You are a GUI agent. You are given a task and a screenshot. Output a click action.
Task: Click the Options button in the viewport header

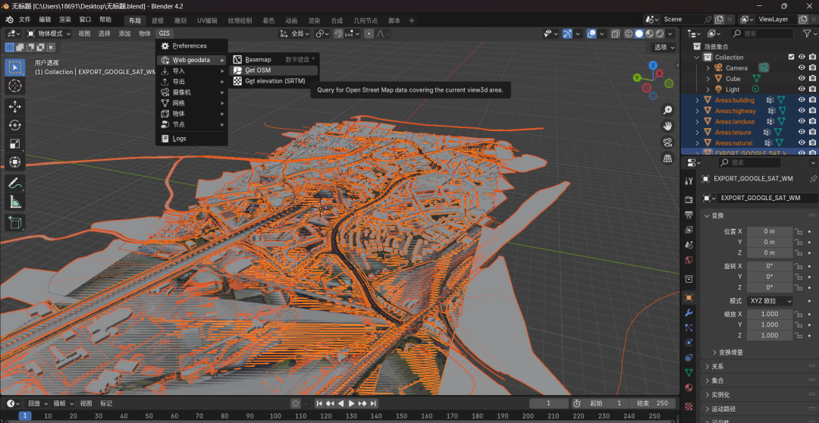pos(664,47)
